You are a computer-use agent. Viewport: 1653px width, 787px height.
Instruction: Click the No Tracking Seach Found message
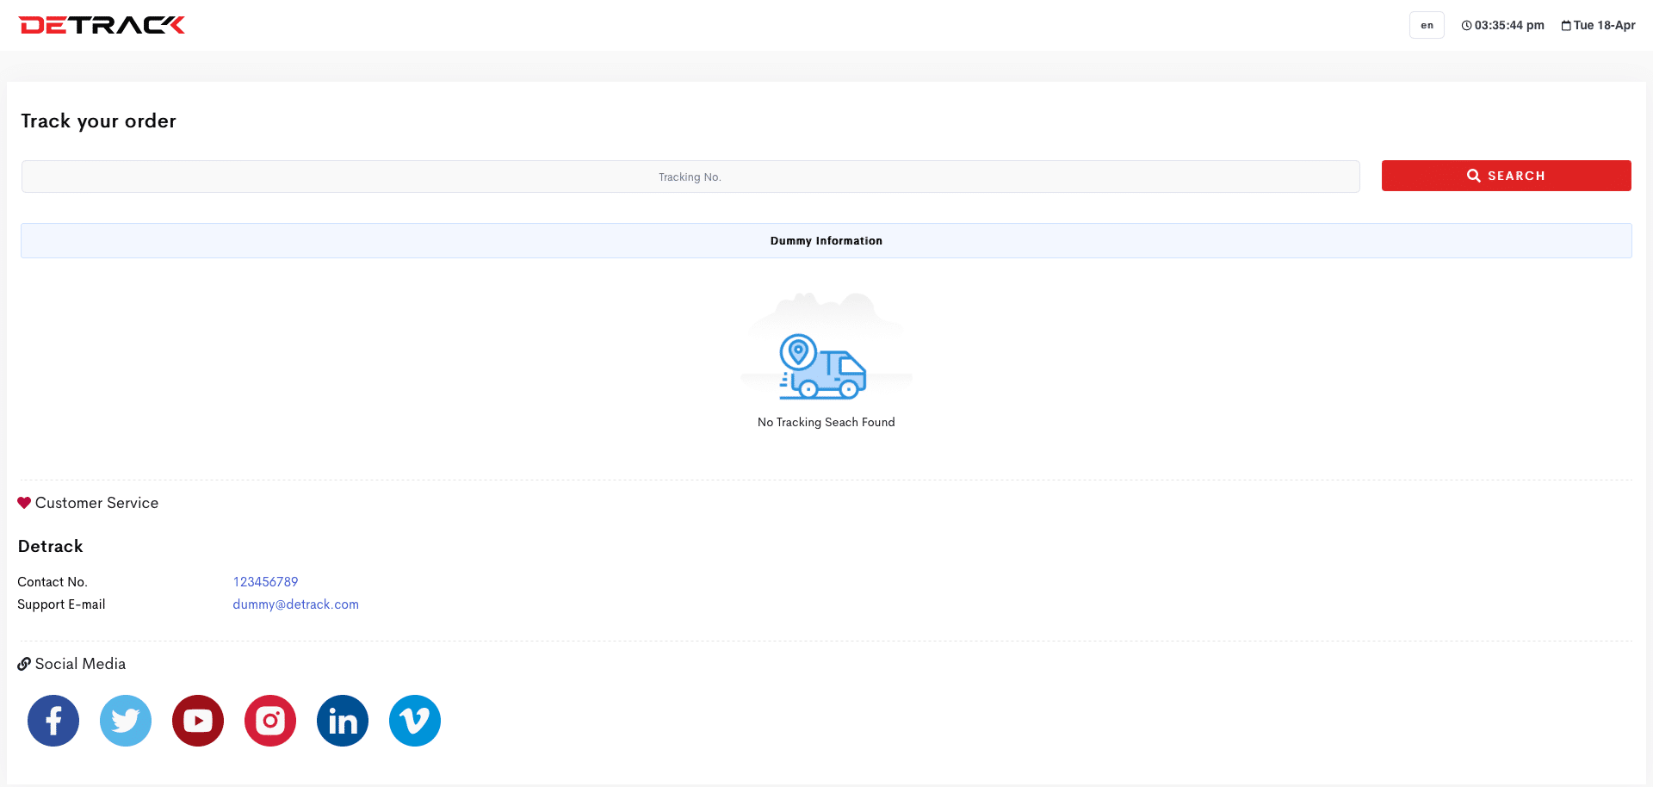coord(826,422)
